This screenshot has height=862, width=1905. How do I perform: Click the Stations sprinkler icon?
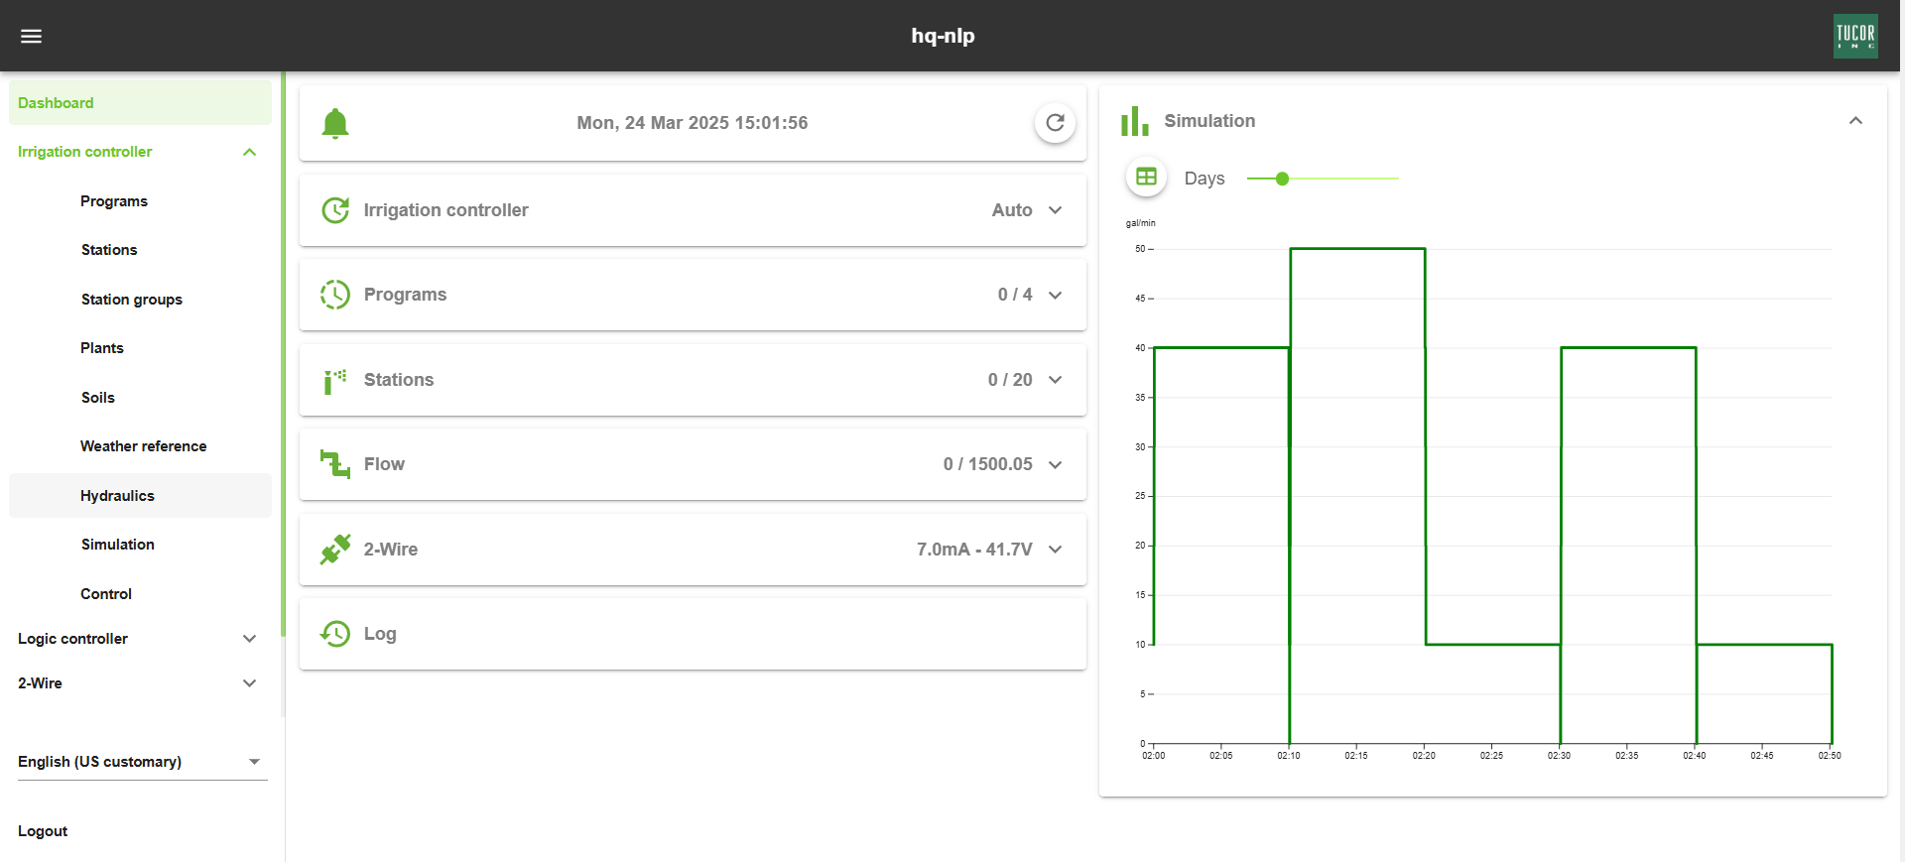tap(335, 380)
